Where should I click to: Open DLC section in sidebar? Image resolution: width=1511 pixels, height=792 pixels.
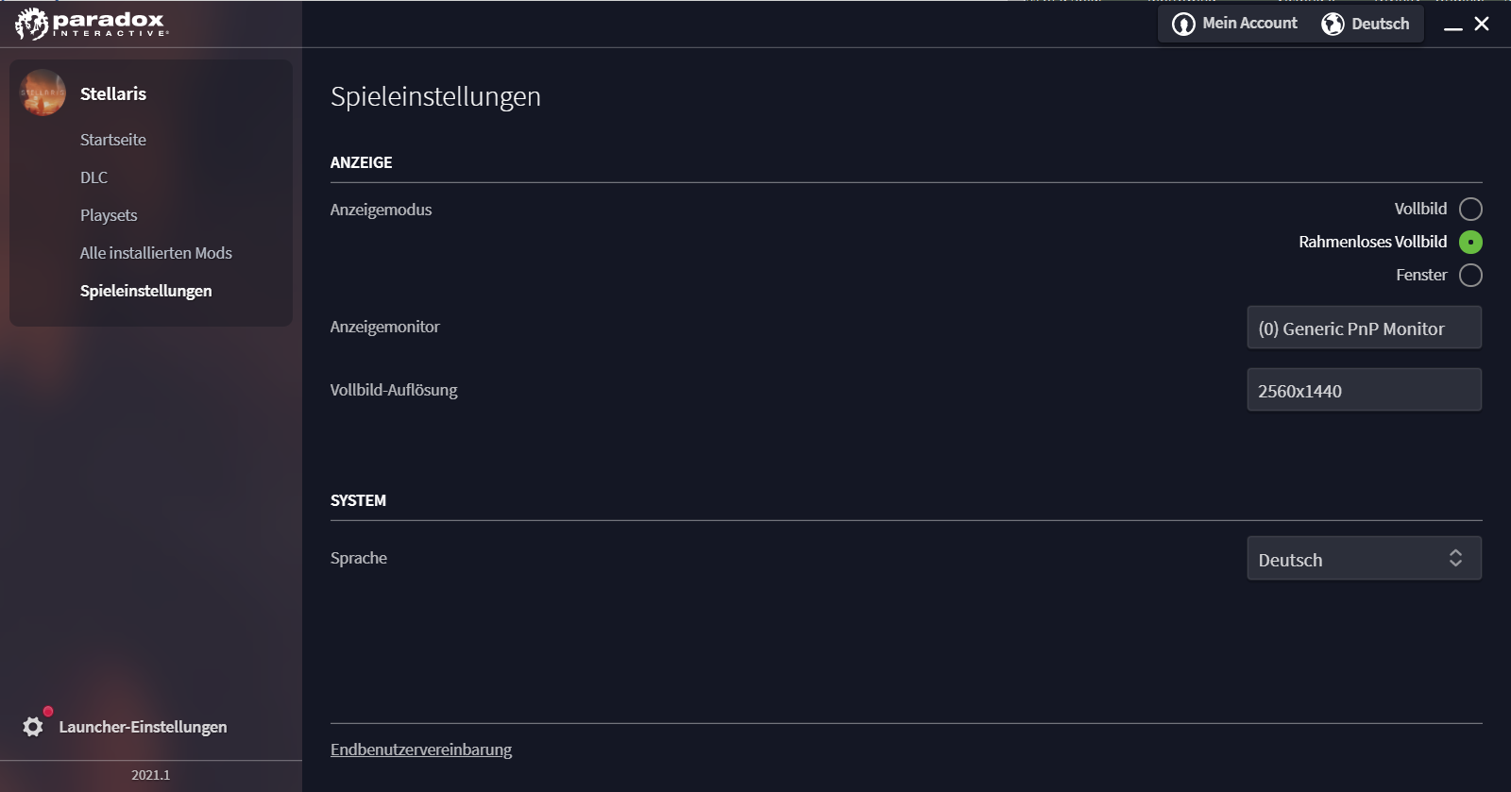click(x=93, y=177)
